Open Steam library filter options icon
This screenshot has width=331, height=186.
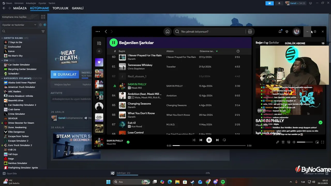pos(43,31)
